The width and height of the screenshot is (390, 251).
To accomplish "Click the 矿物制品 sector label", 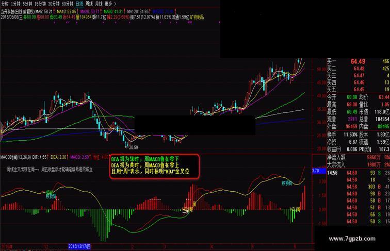I will 197,17.
